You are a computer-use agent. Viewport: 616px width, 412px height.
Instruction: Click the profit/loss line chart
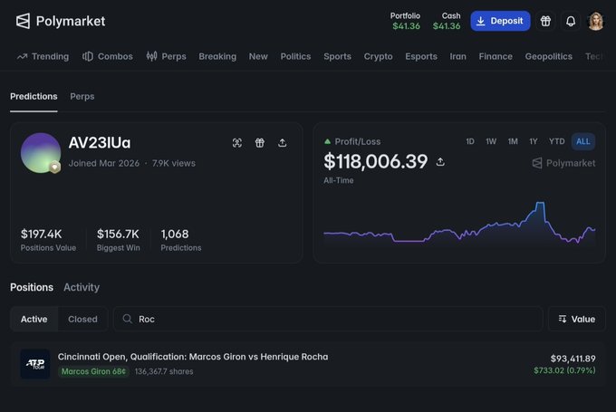(x=459, y=223)
